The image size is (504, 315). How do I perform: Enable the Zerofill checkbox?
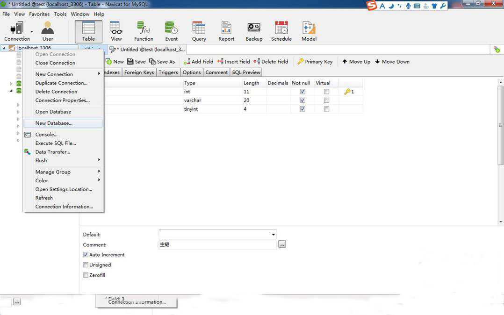(x=86, y=275)
